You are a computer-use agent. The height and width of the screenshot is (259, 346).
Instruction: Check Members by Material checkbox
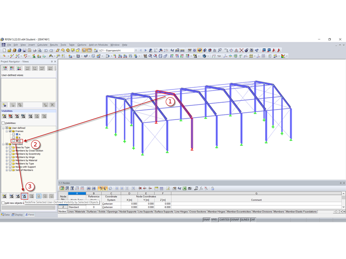pyautogui.click(x=10, y=160)
